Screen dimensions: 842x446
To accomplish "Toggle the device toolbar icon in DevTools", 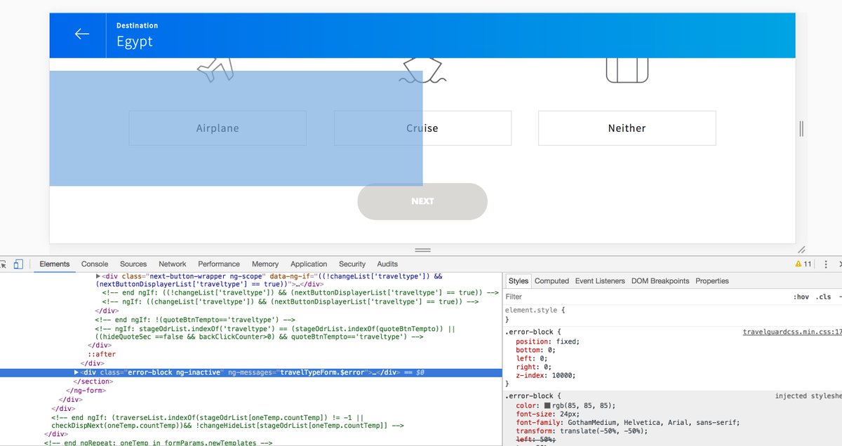I will [x=18, y=264].
